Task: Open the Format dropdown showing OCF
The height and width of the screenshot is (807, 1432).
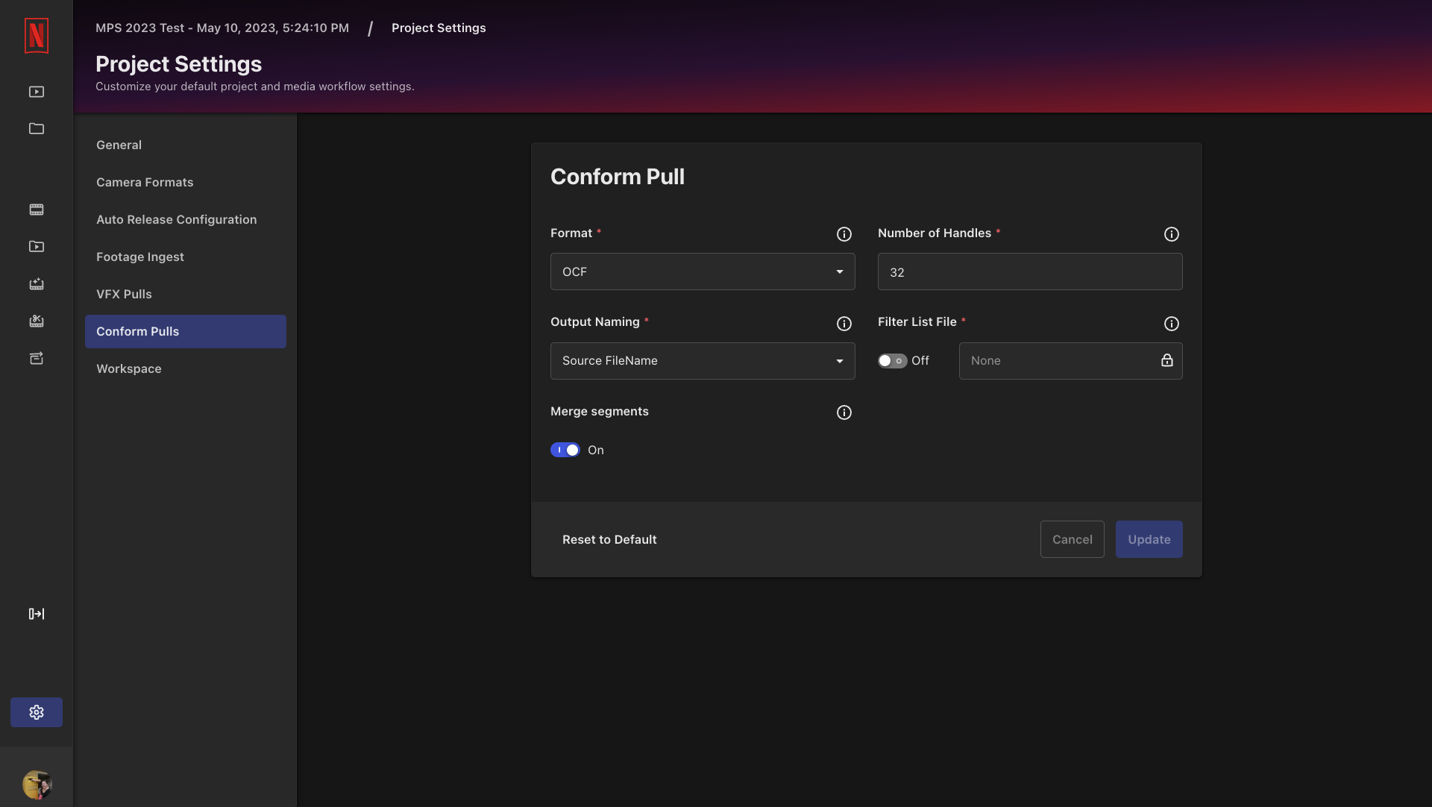Action: 703,271
